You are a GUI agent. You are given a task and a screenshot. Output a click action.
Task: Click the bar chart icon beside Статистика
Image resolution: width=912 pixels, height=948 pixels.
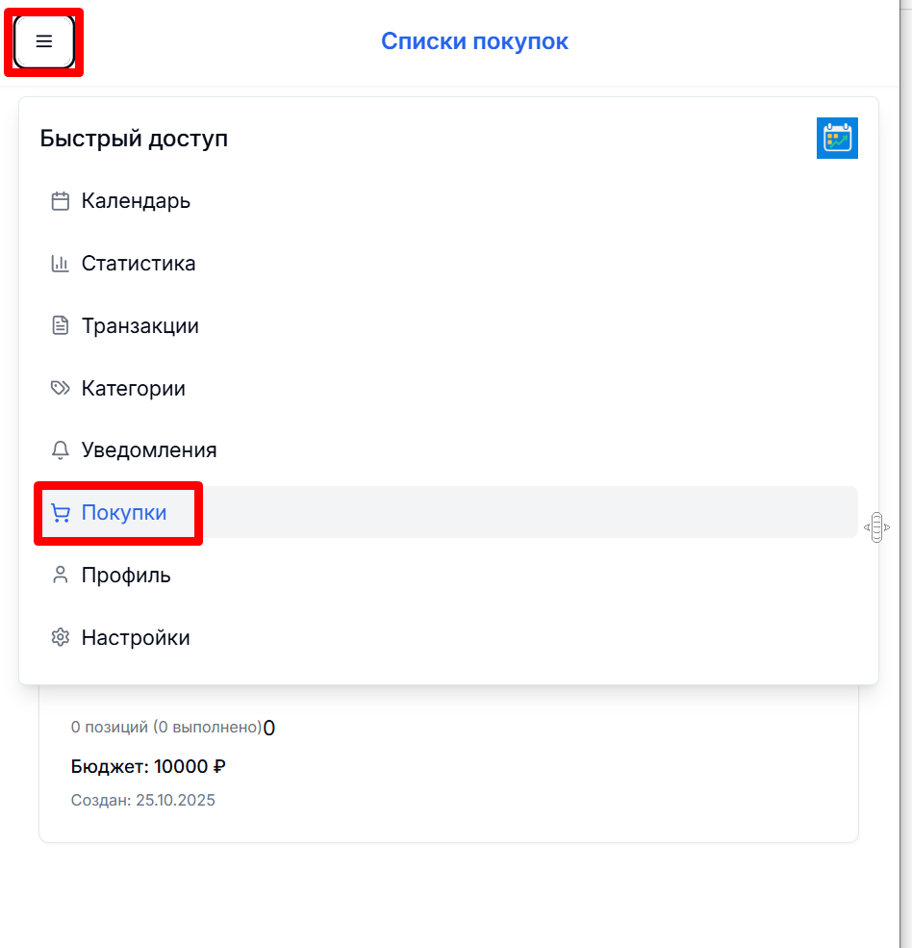click(61, 263)
